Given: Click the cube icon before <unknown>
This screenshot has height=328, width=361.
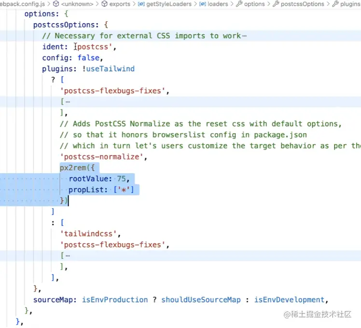Looking at the screenshot, I should point(56,4).
